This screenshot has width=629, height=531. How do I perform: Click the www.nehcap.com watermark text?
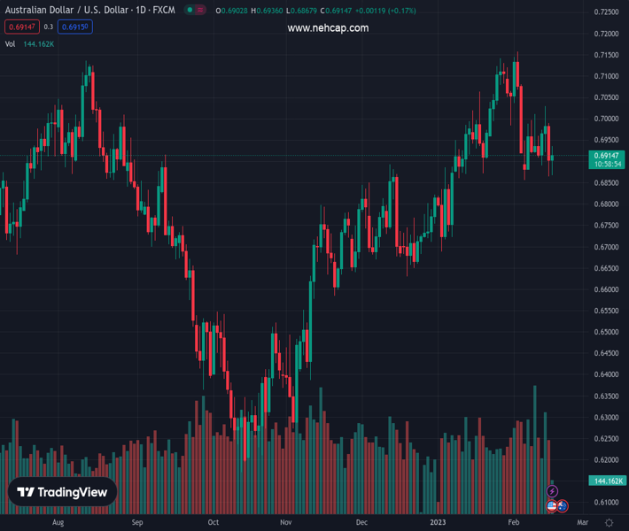coord(328,28)
